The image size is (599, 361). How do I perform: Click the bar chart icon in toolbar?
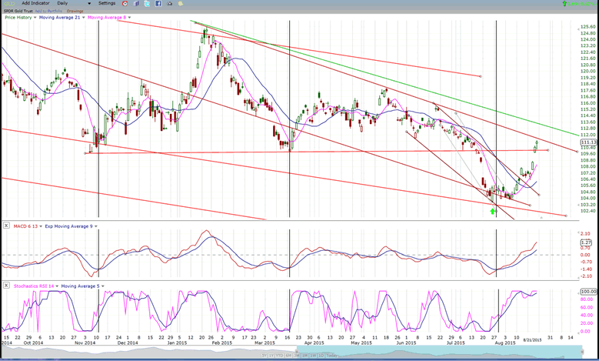pos(136,4)
